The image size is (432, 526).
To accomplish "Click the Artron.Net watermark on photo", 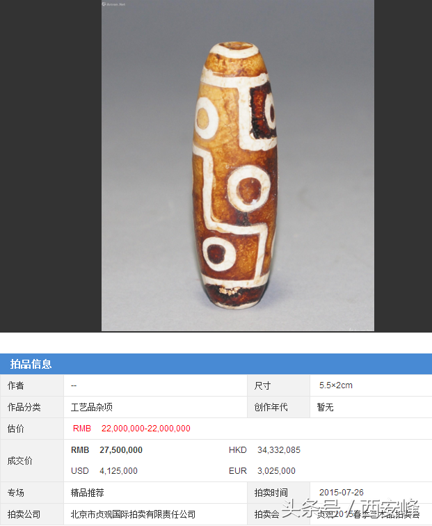I will click(113, 4).
